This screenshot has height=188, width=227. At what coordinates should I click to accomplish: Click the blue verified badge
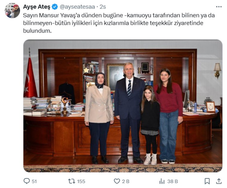point(55,7)
